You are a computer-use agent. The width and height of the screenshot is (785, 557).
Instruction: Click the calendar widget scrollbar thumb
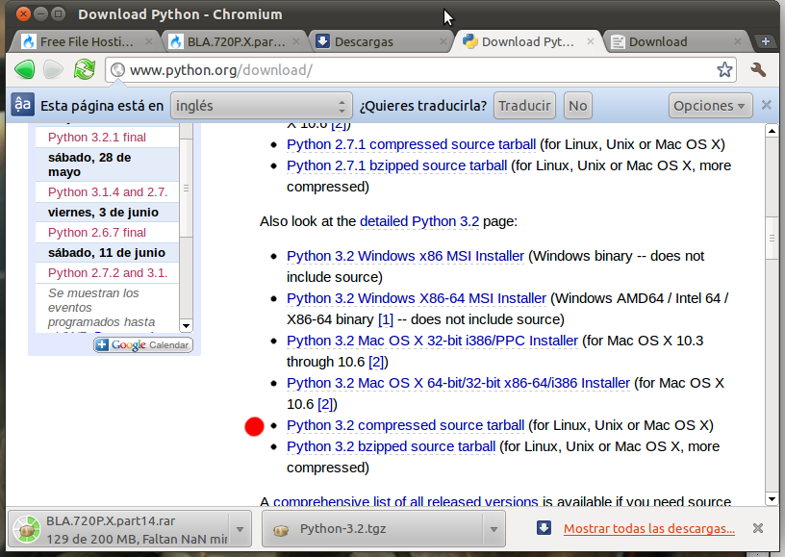click(186, 189)
